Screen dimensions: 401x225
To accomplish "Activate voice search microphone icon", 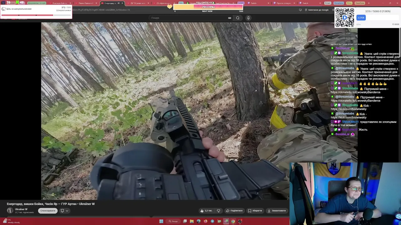I will (248, 18).
